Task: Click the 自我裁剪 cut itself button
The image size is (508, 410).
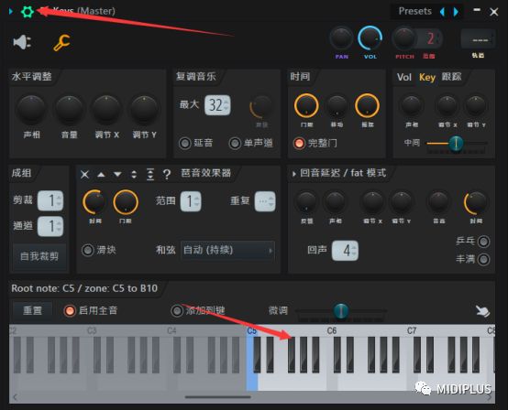Action: point(39,256)
